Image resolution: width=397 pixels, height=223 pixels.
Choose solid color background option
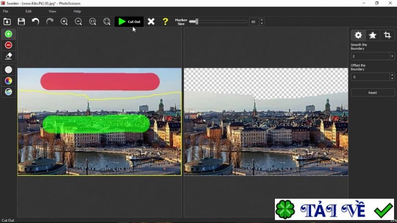pos(8,81)
